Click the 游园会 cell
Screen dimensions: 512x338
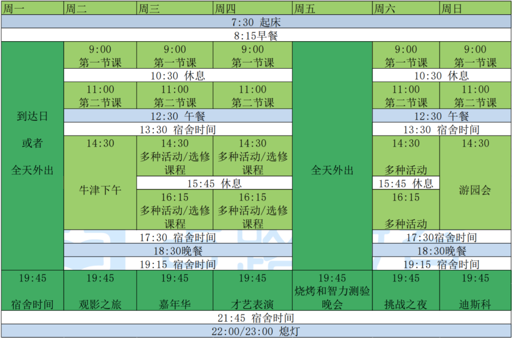tap(475, 190)
